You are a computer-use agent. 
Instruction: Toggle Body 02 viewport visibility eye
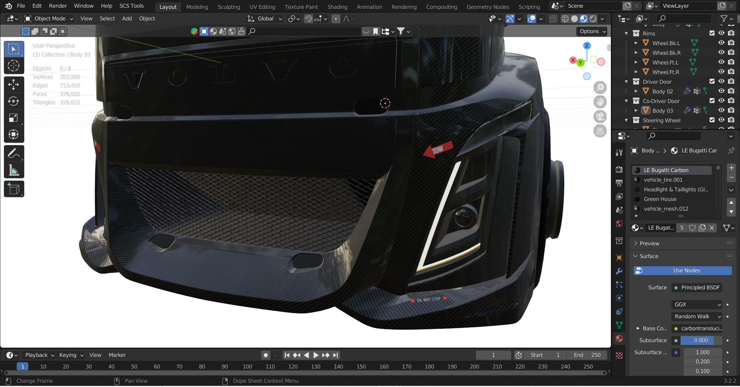pos(721,91)
